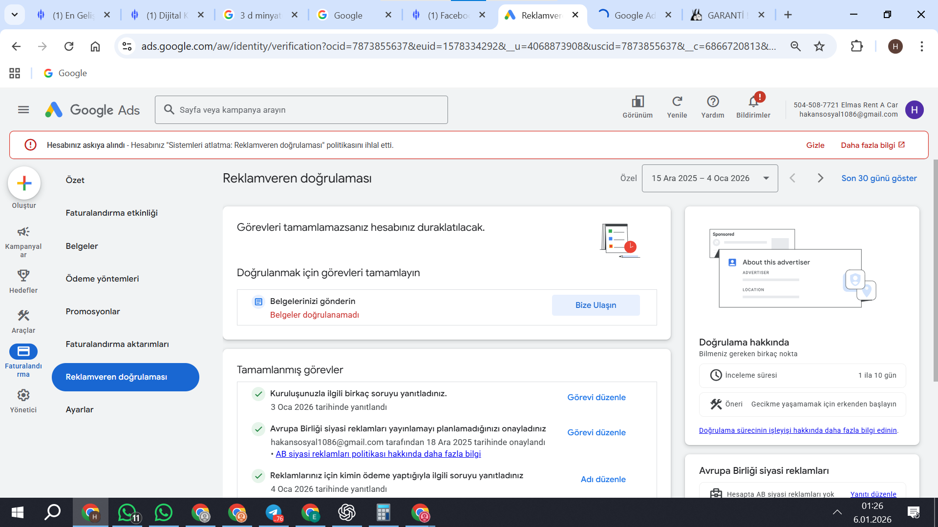Image resolution: width=938 pixels, height=527 pixels.
Task: Open the Calculator app on taskbar
Action: point(384,513)
